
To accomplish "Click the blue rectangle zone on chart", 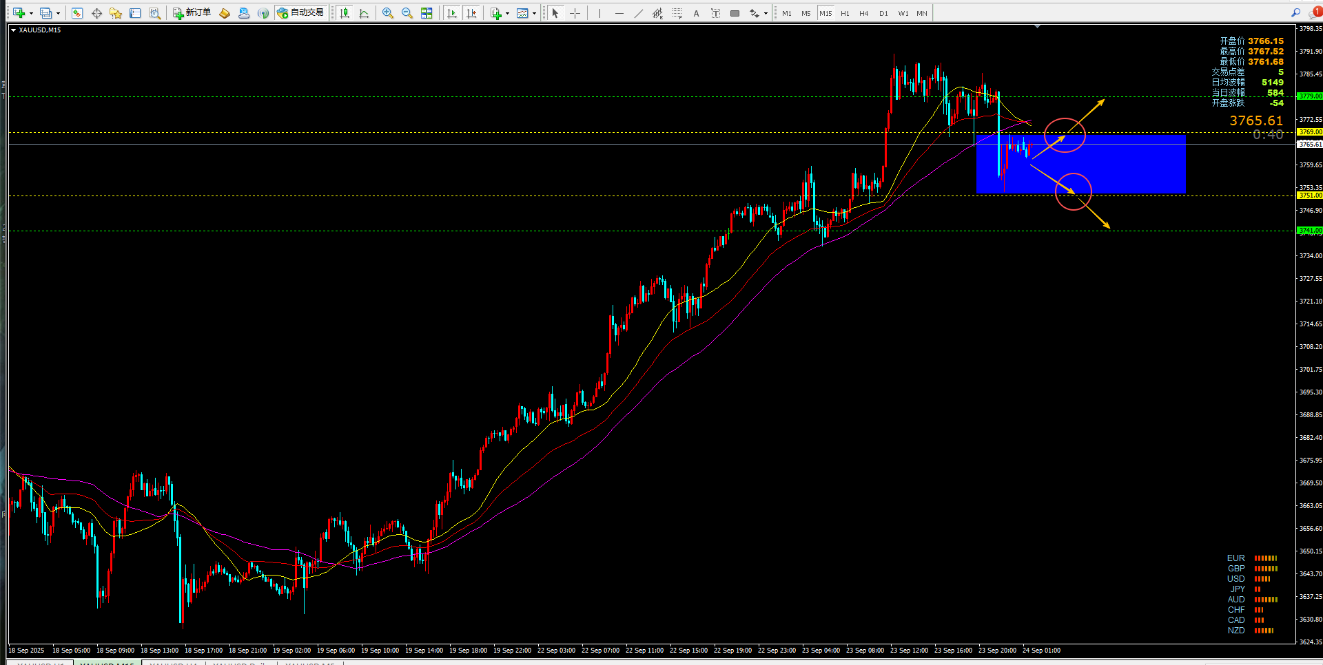I will [1081, 164].
